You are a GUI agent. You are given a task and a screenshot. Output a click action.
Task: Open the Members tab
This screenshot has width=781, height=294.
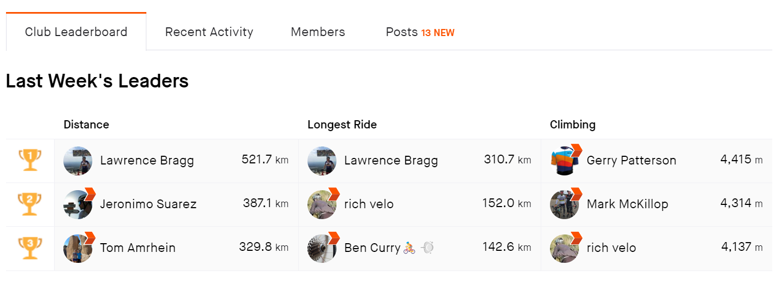coord(318,32)
